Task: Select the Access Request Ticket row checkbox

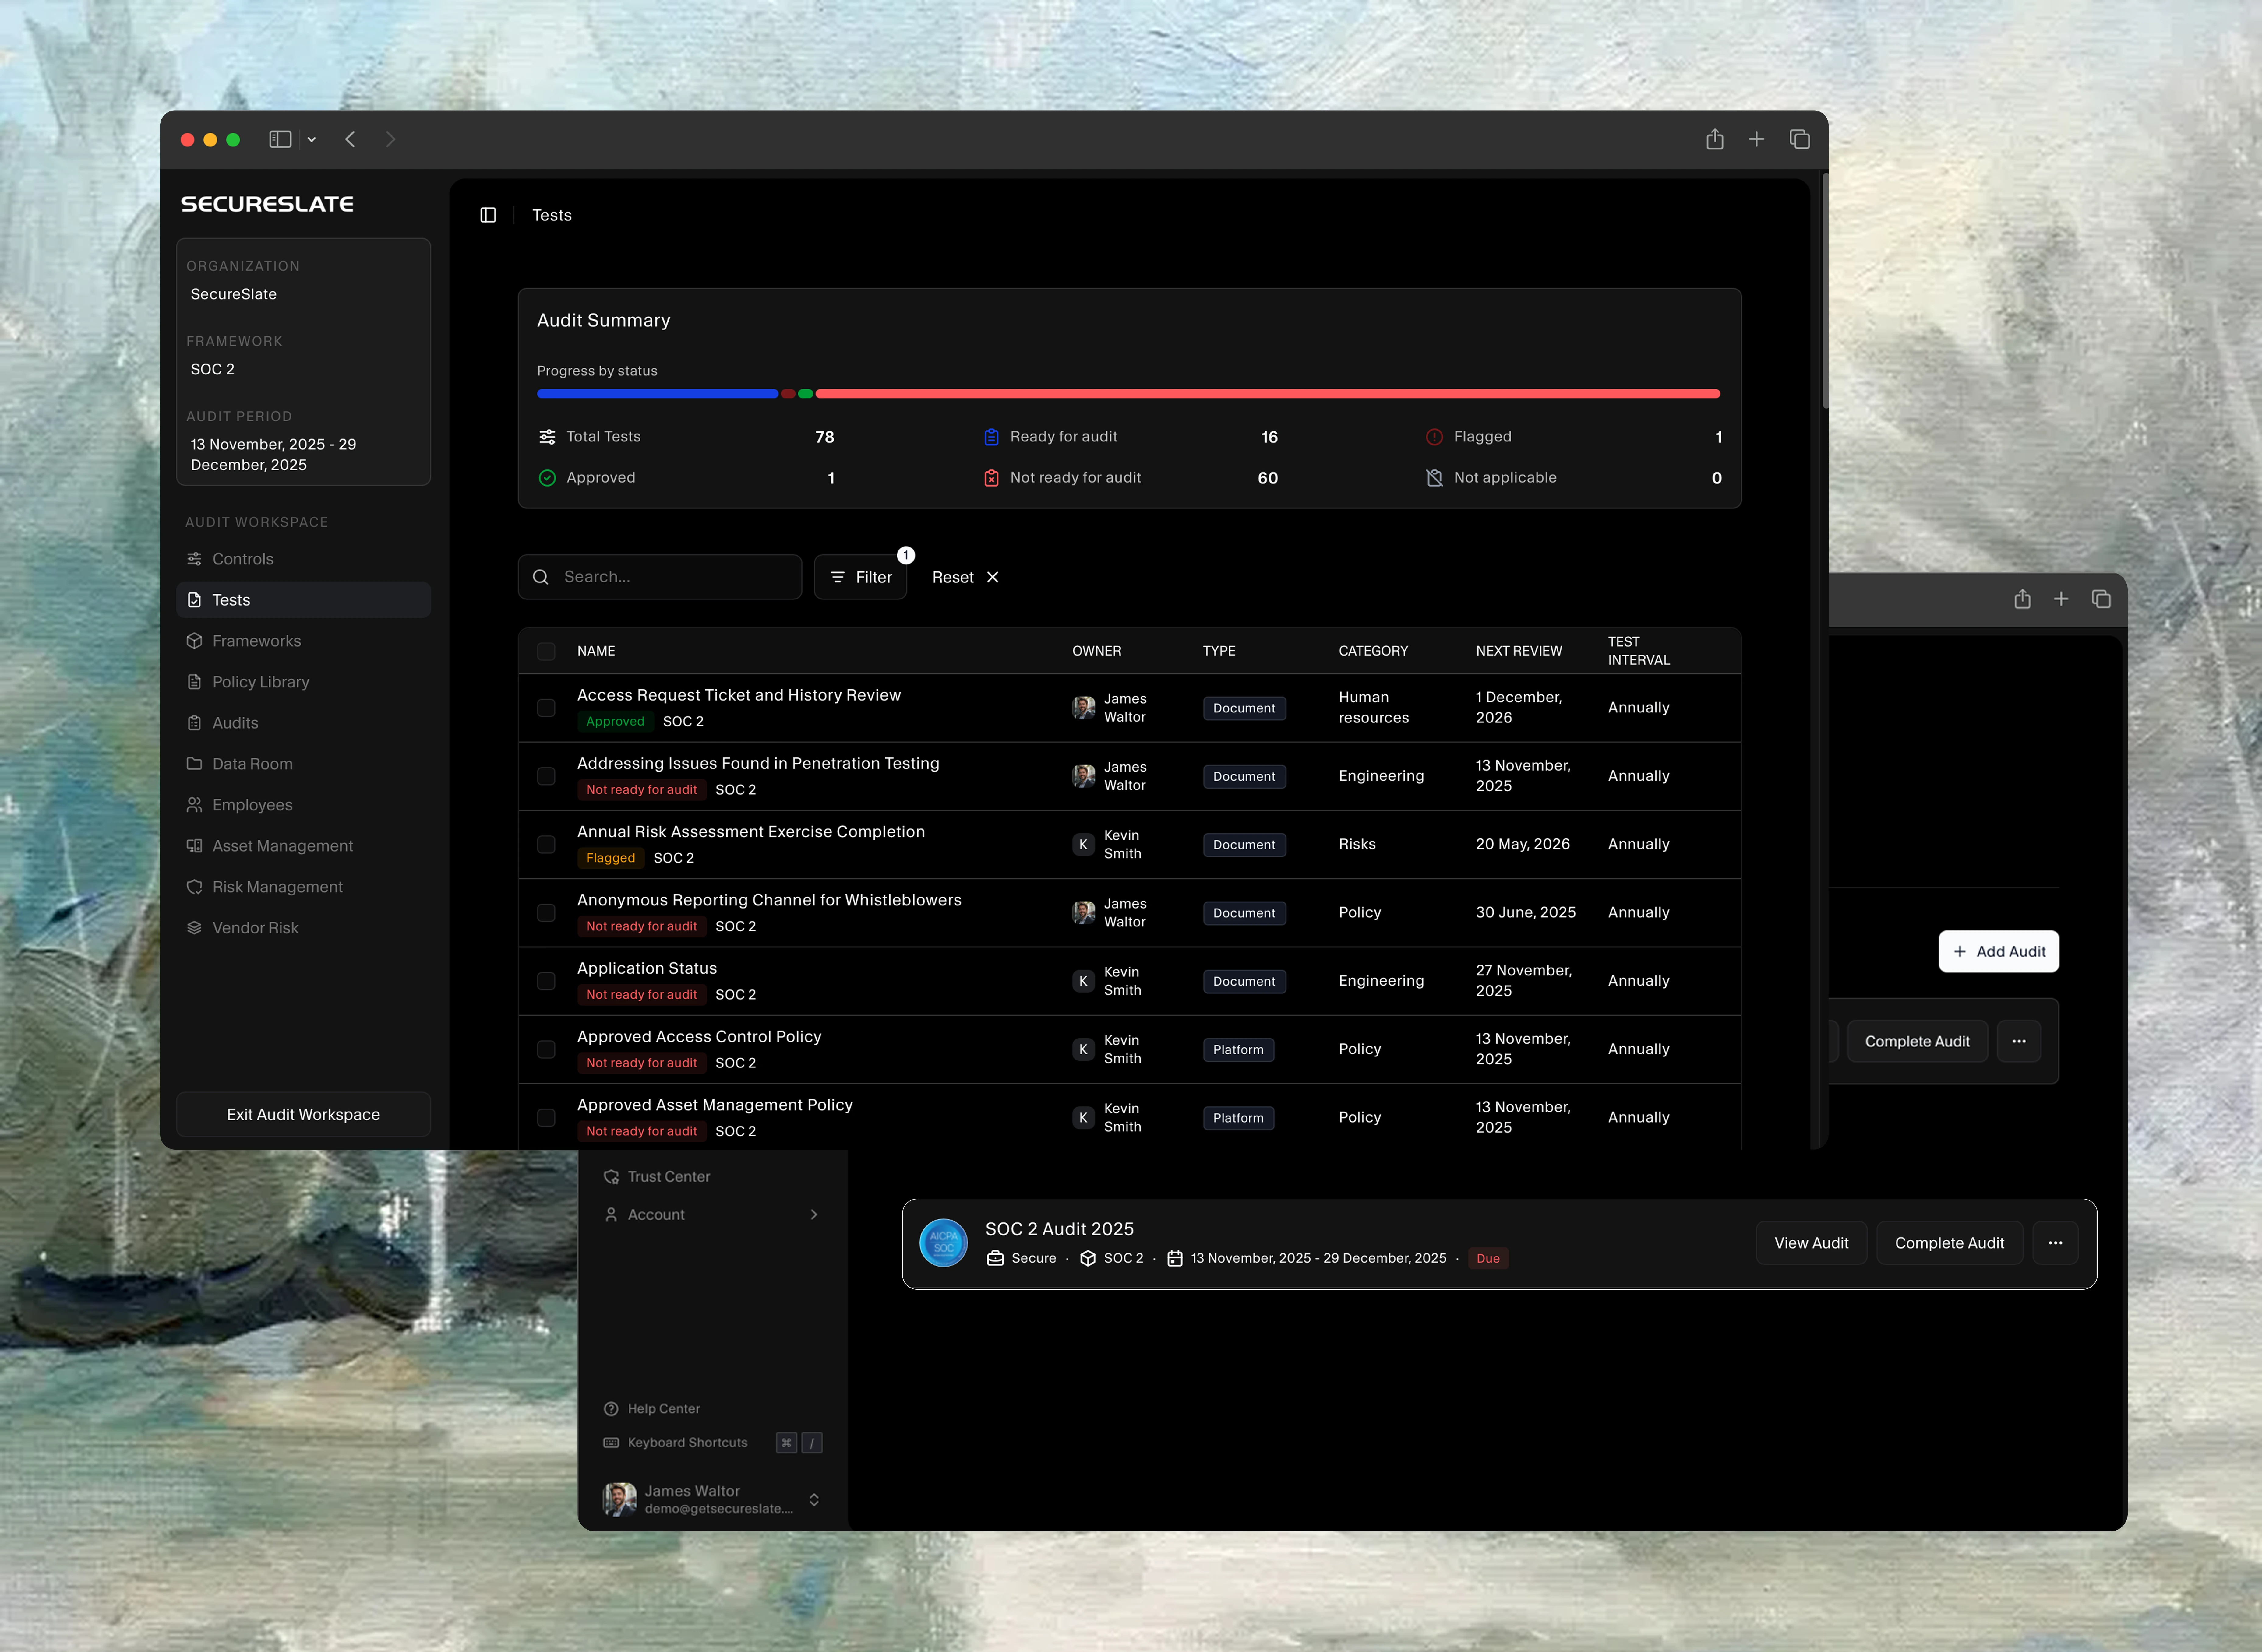Action: tap(546, 708)
